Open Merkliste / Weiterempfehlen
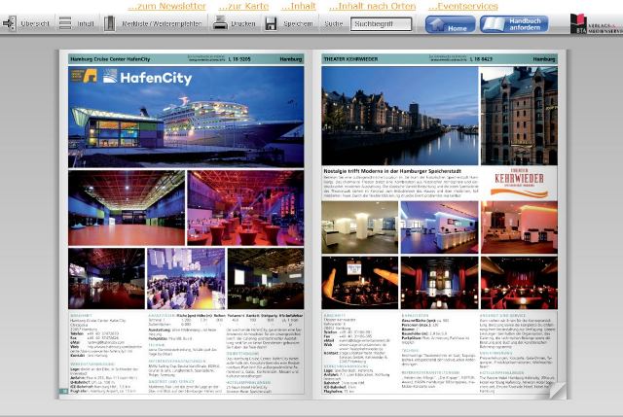Viewport: 623px width, 417px height. point(162,23)
